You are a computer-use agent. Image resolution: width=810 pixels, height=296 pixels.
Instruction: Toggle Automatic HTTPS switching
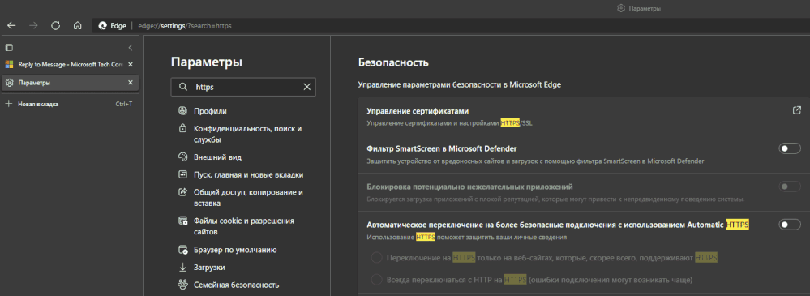pyautogui.click(x=790, y=225)
